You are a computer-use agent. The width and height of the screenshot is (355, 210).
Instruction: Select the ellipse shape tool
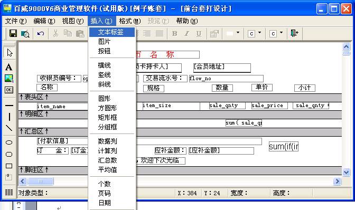[x=9, y=142]
